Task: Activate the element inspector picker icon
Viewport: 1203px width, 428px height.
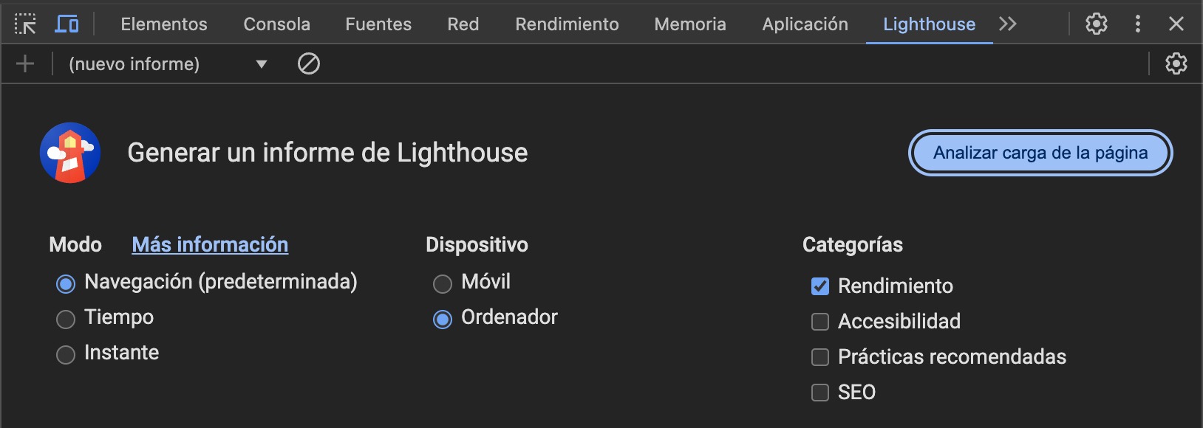Action: [x=25, y=24]
